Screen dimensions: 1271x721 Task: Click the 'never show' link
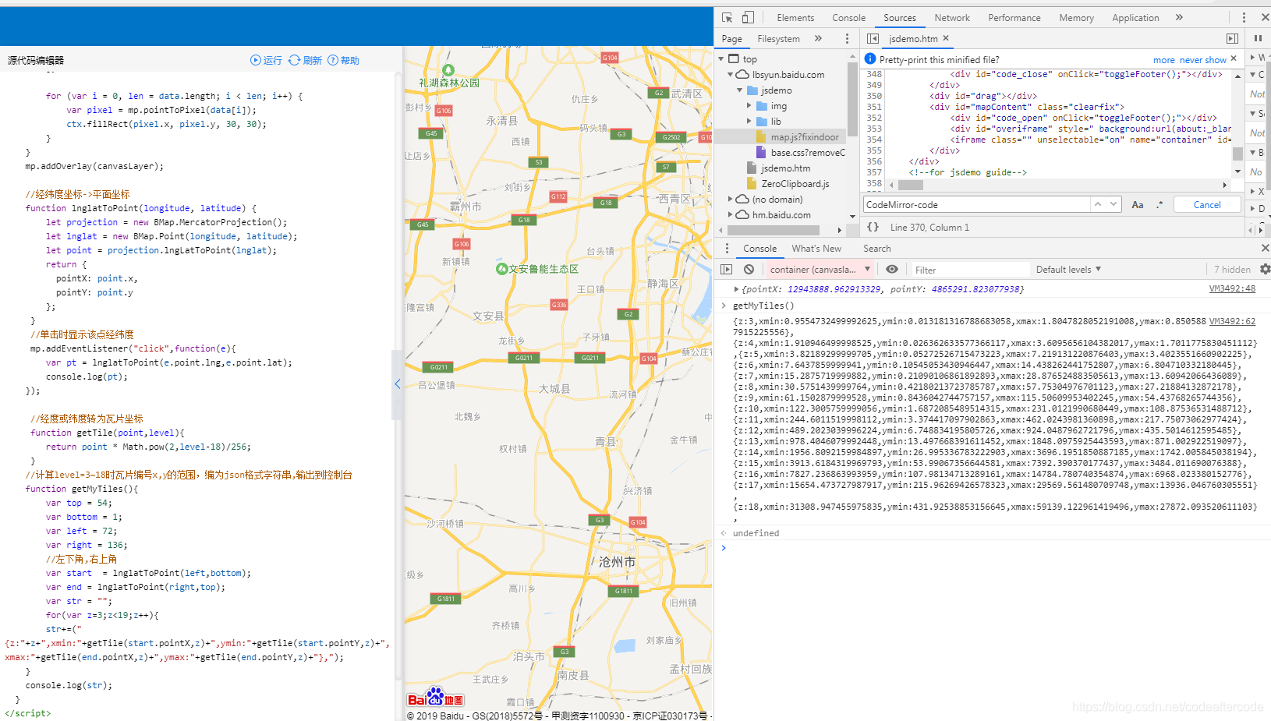click(1202, 60)
